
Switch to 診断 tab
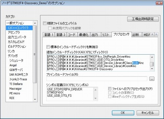pyautogui.click(x=136, y=35)
